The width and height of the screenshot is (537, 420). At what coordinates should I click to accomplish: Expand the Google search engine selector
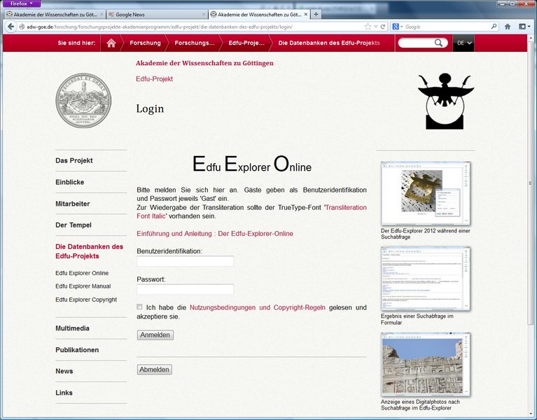tap(398, 27)
